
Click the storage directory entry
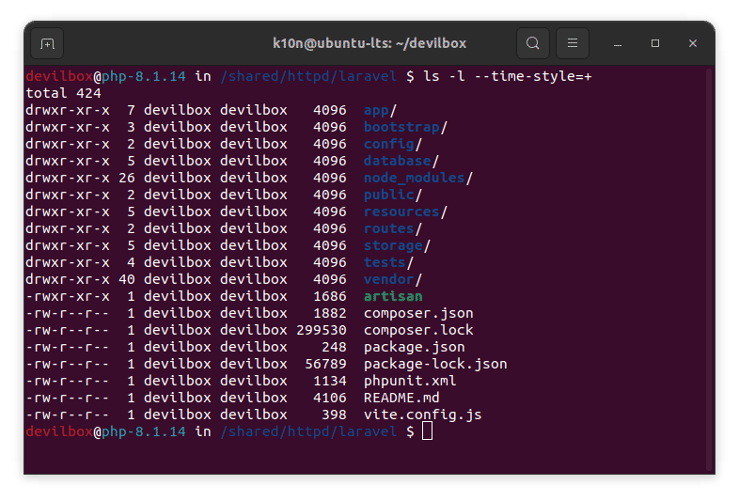tap(393, 245)
